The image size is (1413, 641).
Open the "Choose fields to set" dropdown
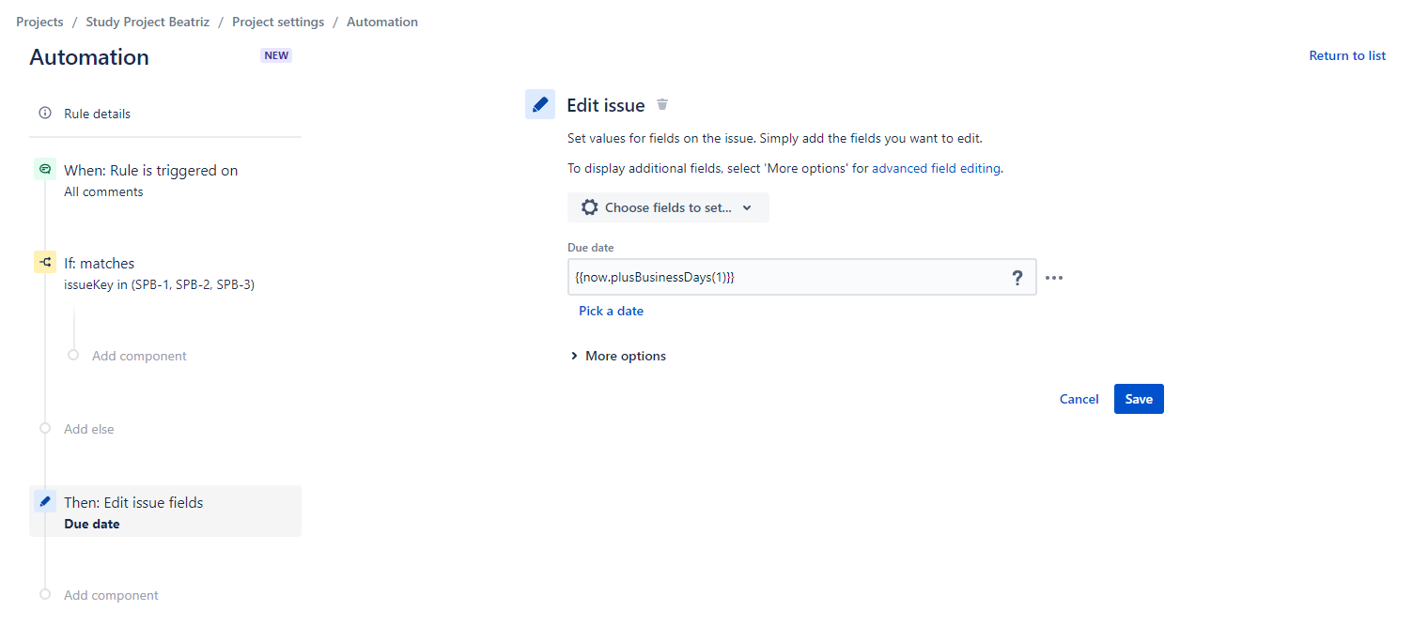668,206
